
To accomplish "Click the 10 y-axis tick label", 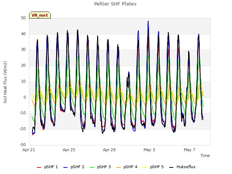I will (x=23, y=81).
